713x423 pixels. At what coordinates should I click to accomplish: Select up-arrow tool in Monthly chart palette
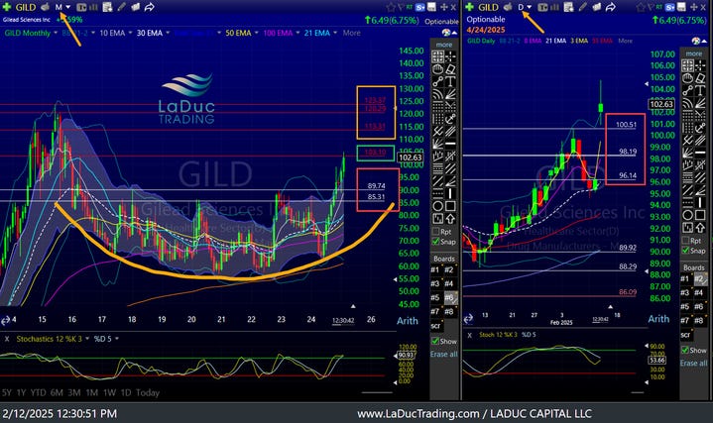point(450,219)
